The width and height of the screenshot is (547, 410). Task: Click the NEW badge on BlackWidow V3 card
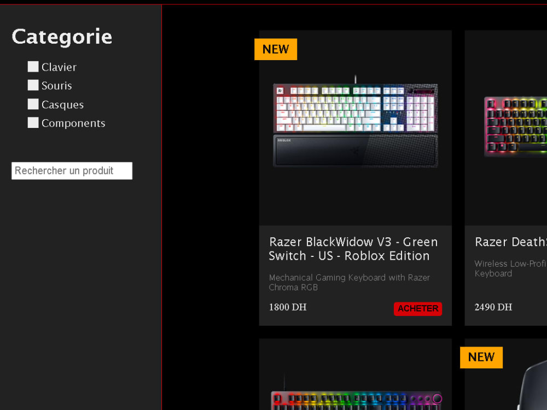point(276,49)
